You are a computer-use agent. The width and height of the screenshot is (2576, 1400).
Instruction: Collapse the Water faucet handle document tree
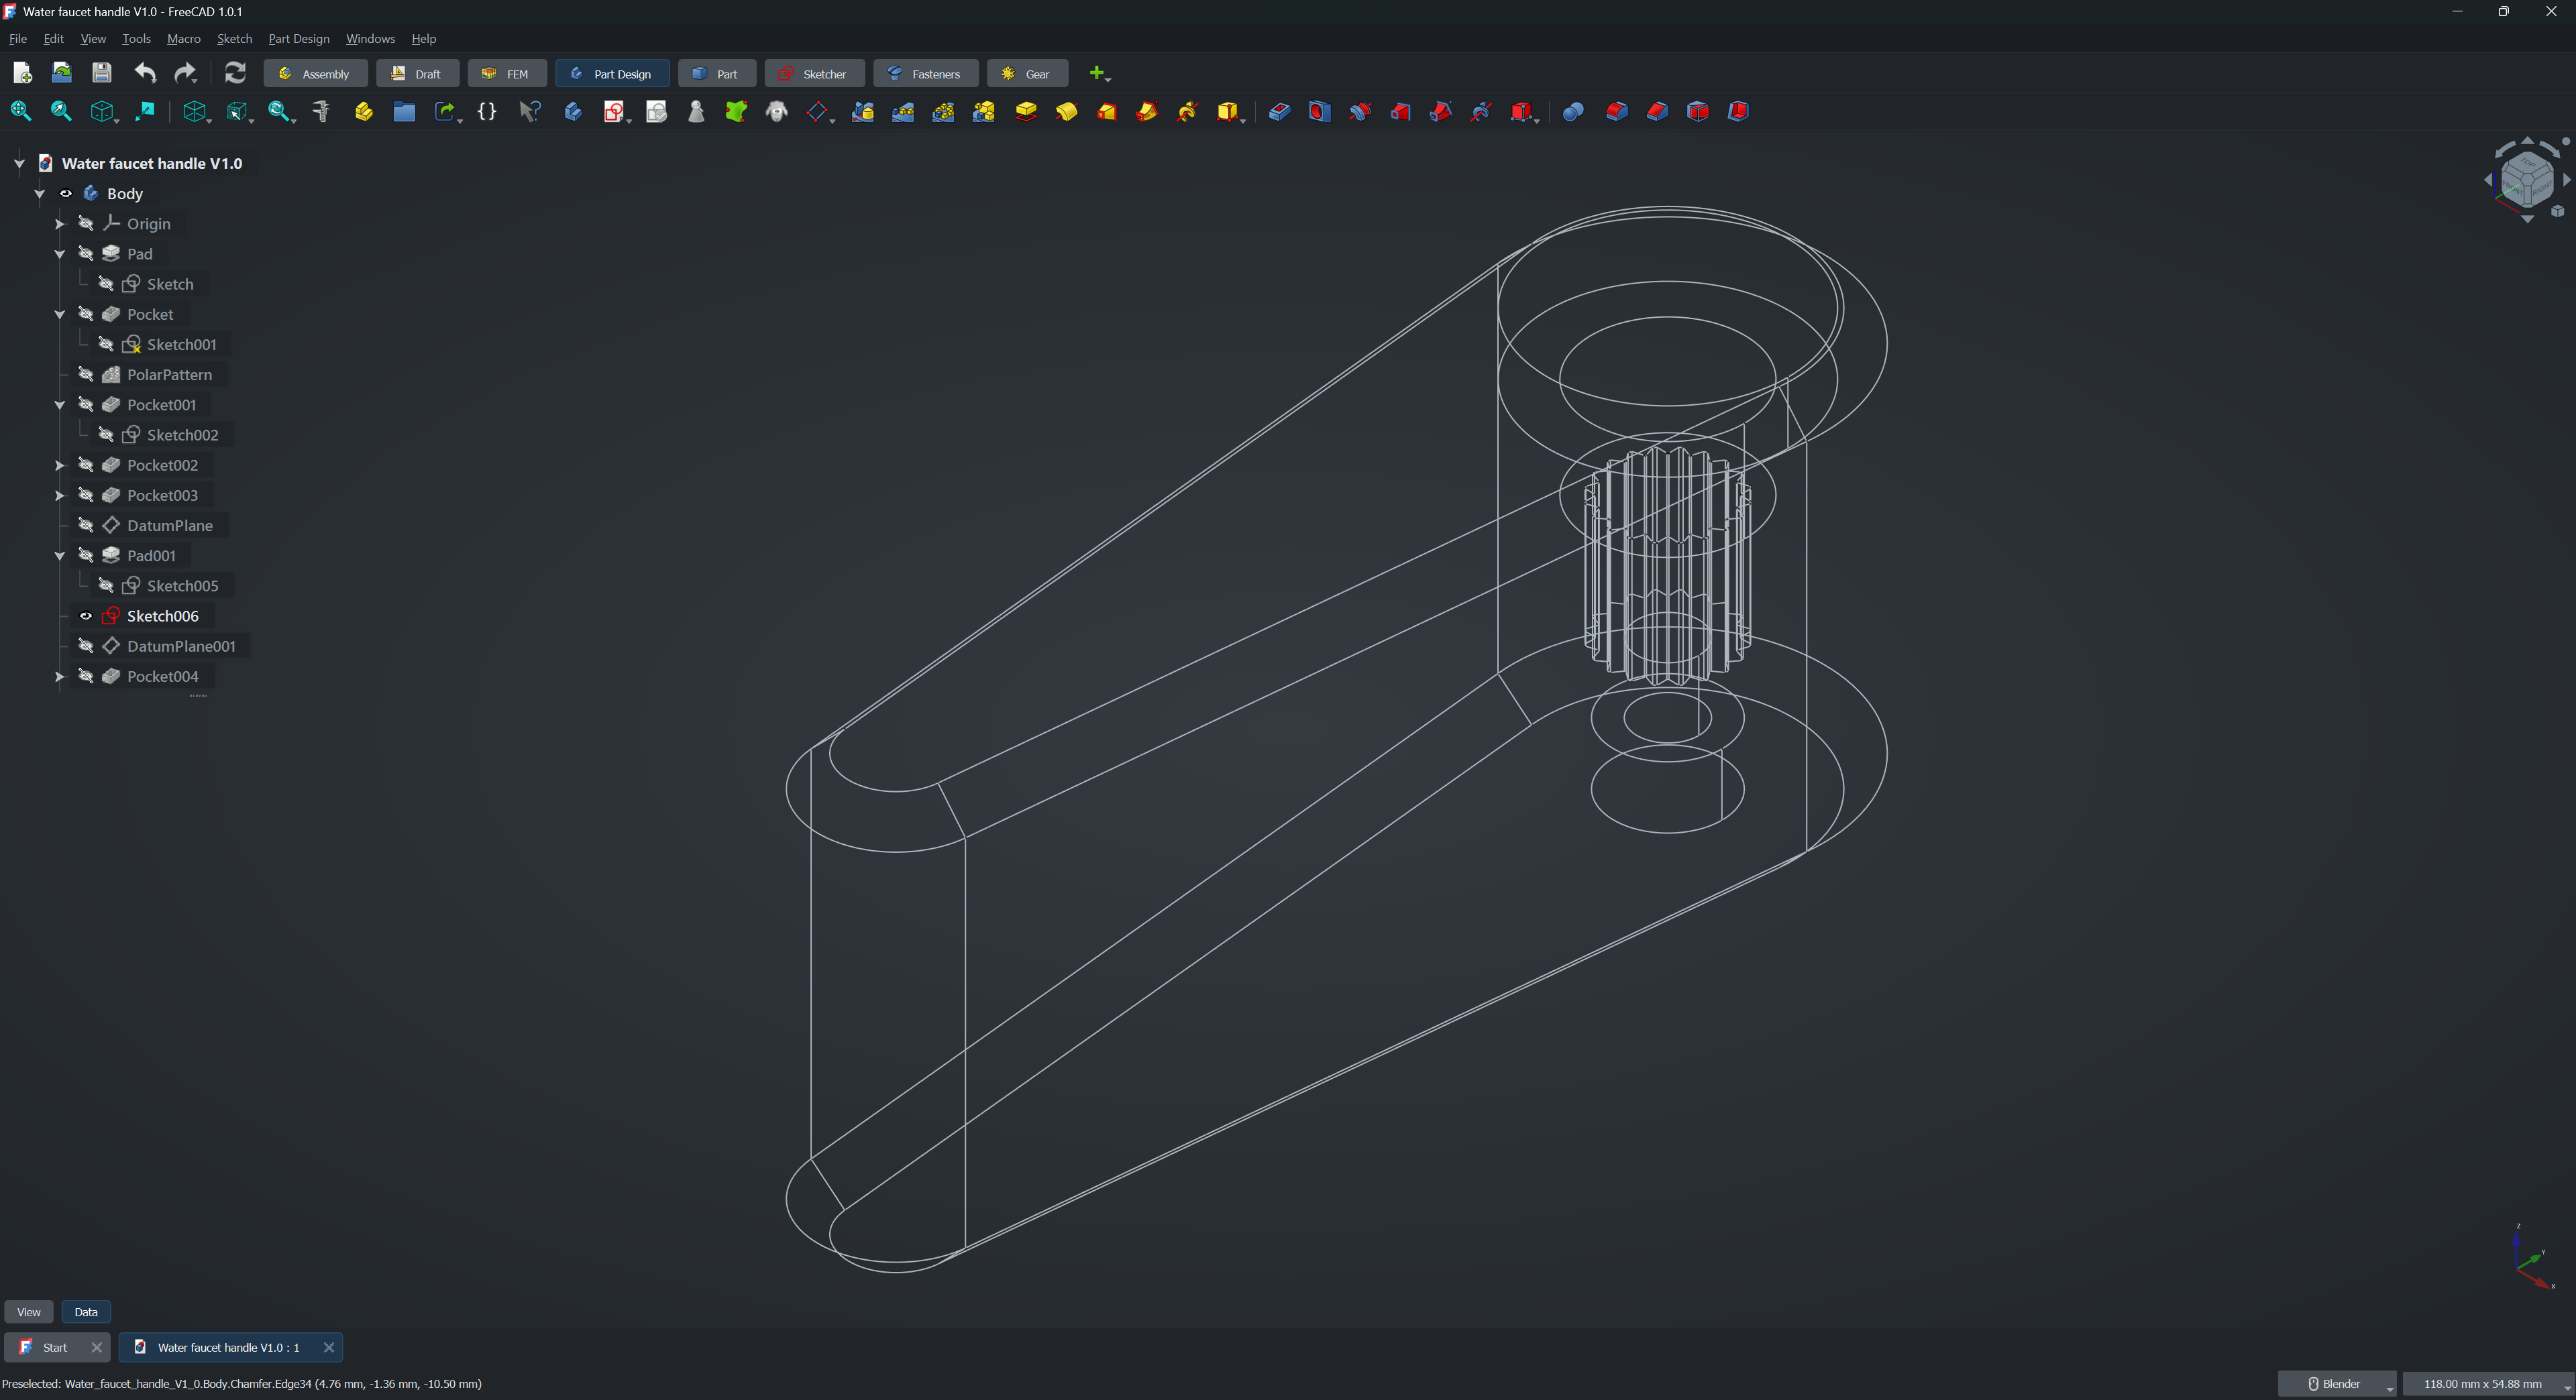pos(19,164)
